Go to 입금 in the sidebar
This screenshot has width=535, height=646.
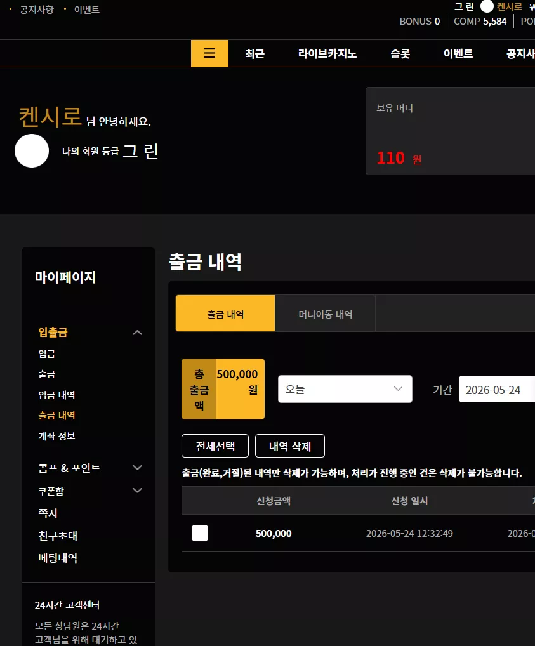tap(46, 353)
